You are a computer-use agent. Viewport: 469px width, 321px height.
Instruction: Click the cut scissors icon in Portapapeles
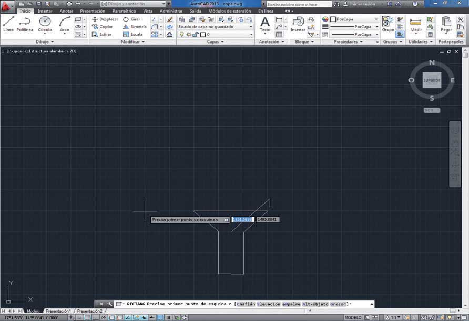(461, 19)
